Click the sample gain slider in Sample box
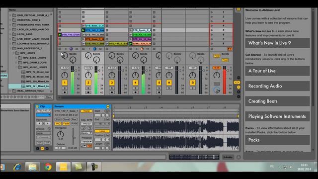Image resolution: width=318 pixels, height=179 pixels. 74,138
